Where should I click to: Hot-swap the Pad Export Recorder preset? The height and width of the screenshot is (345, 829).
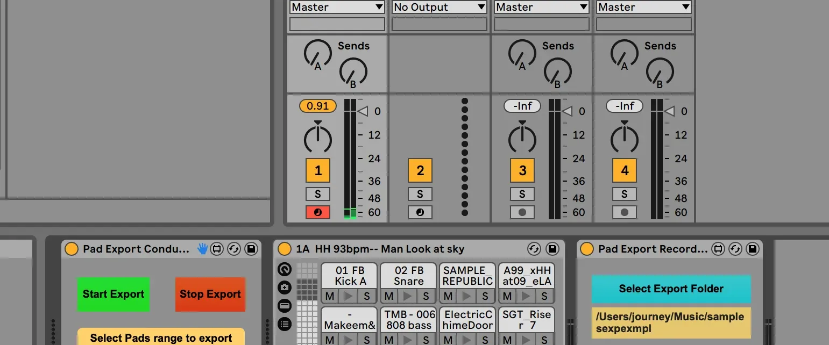[x=735, y=249]
